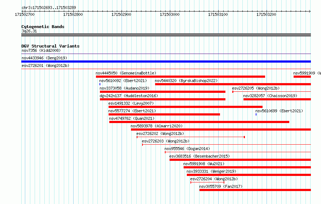Open nsv5893978 (Almarri2020) label

click(157, 126)
